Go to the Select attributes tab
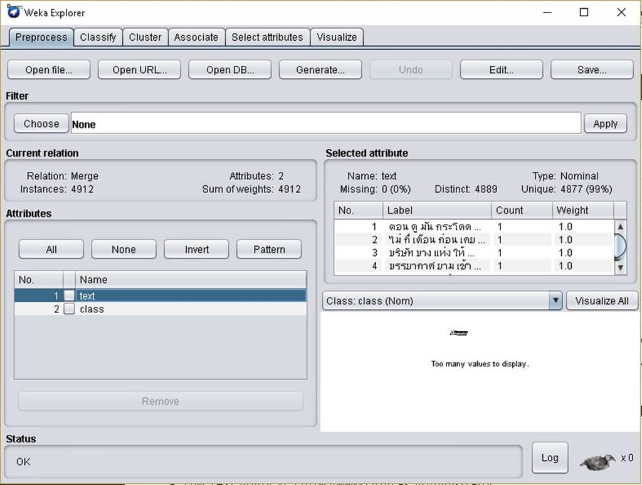Screen dimensions: 642x485 coord(267,37)
